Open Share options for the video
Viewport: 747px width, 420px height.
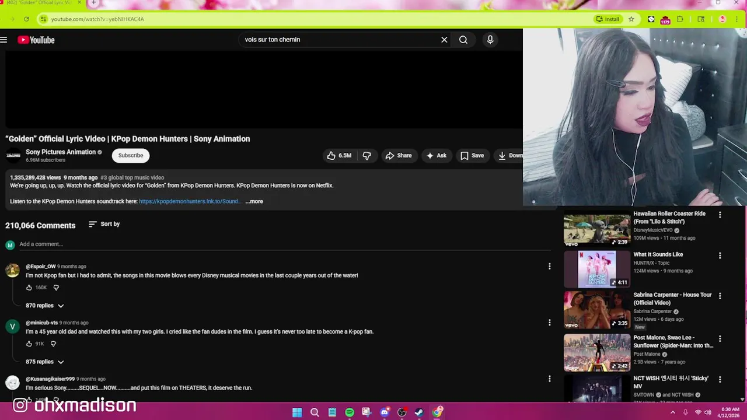coord(399,156)
